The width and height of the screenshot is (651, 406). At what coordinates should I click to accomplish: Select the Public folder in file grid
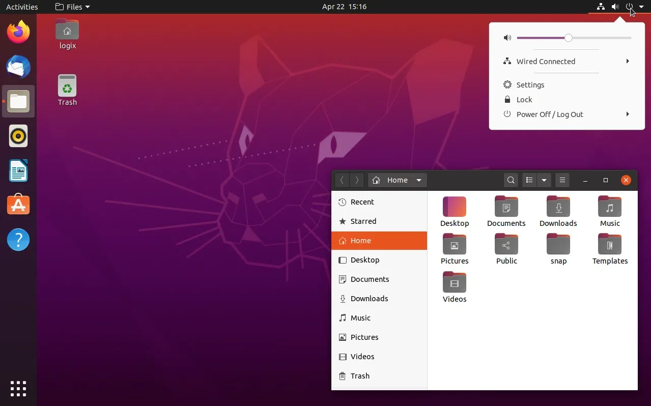[506, 249]
